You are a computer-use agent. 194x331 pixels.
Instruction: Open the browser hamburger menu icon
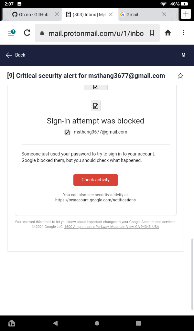tap(11, 33)
